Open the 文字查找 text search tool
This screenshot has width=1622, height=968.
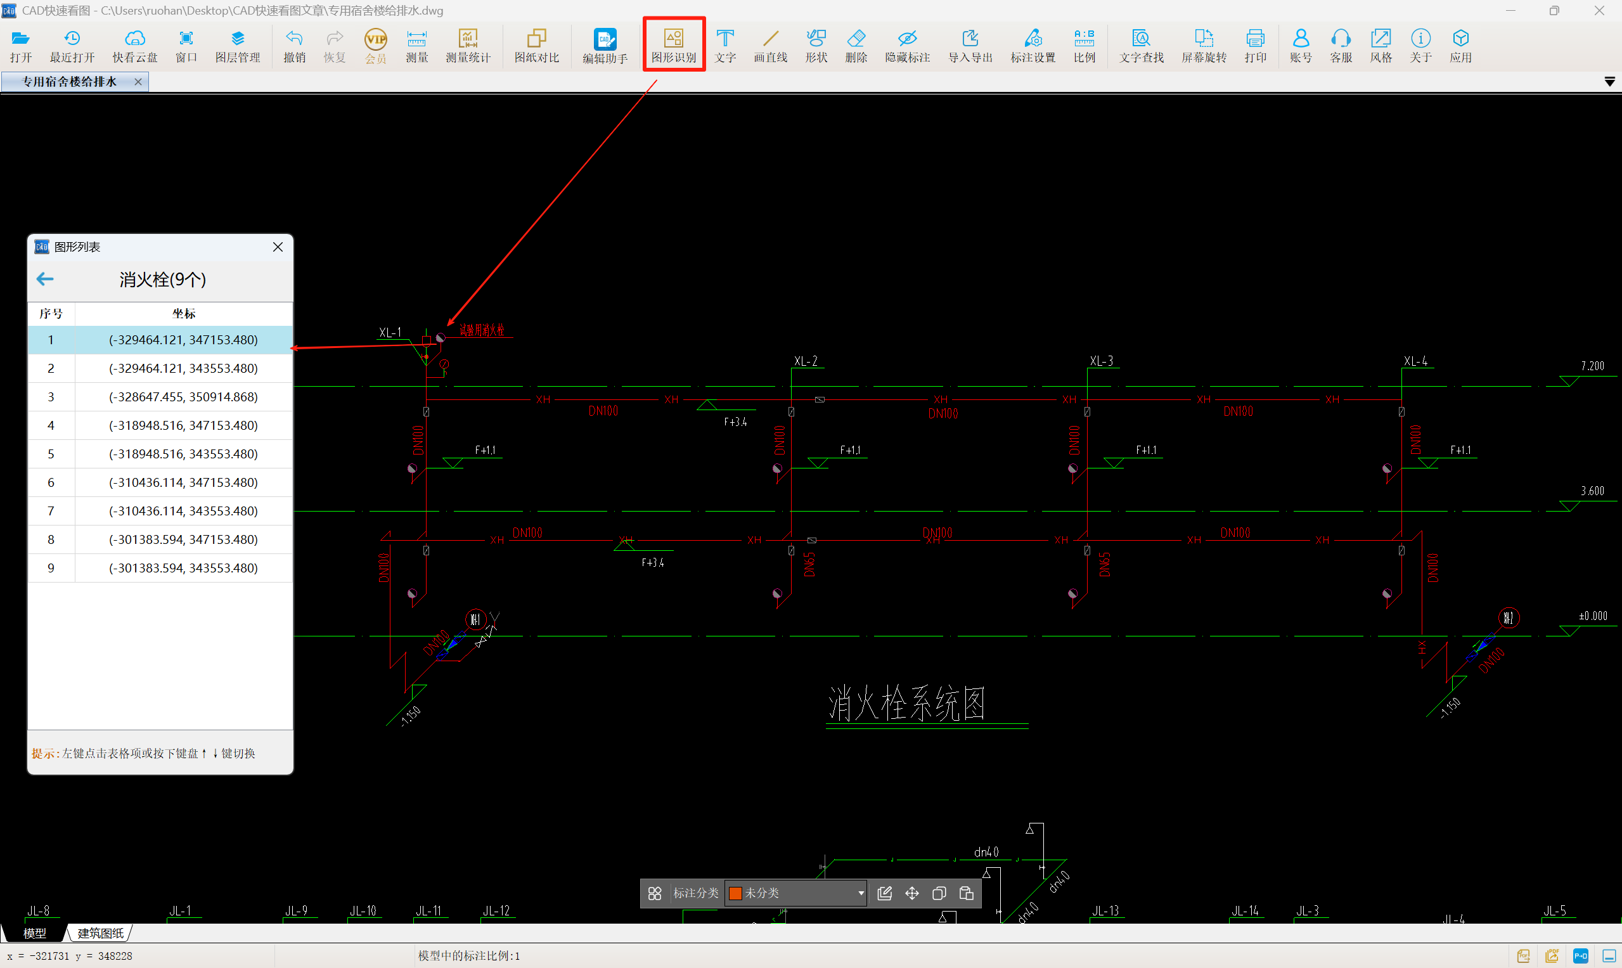coord(1141,44)
